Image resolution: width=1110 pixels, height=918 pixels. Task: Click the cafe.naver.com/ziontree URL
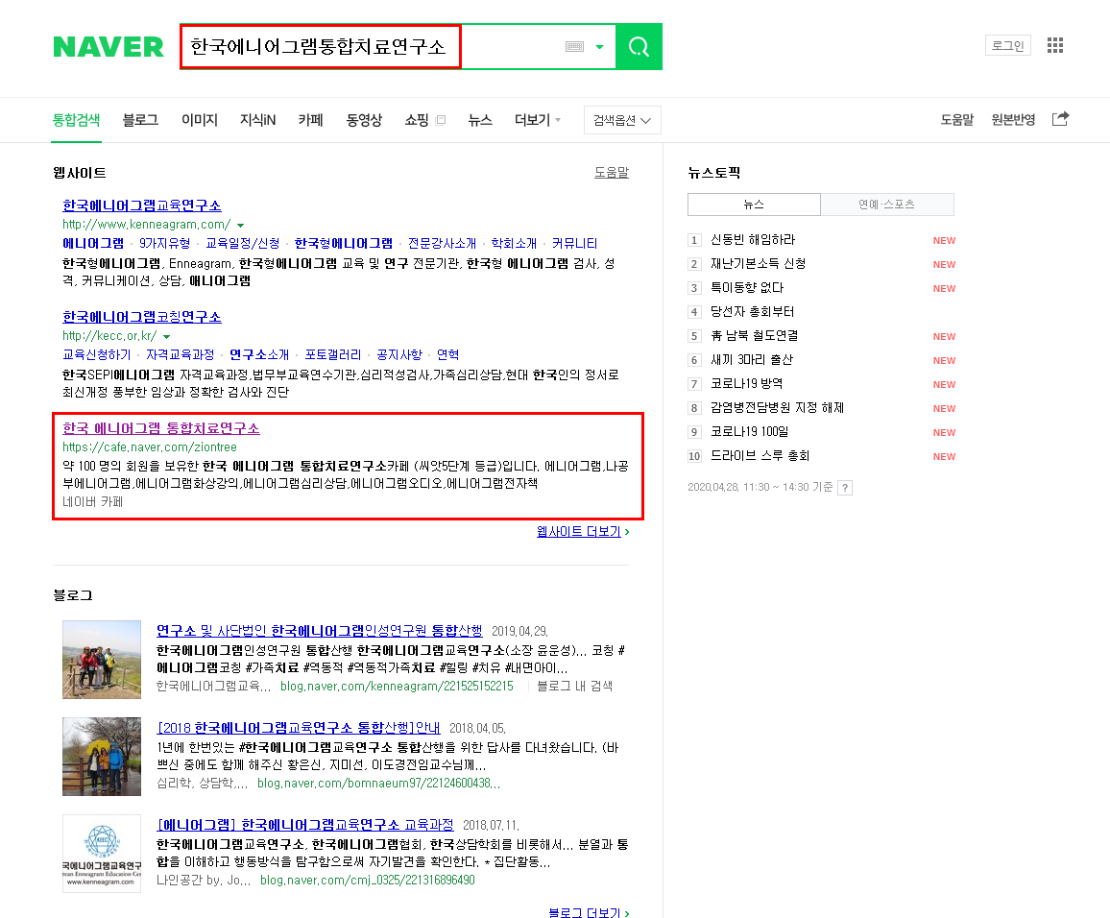(150, 447)
